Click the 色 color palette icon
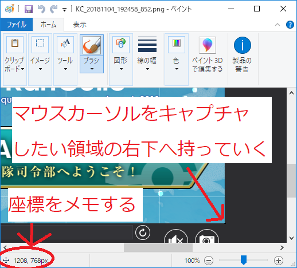The width and height of the screenshot is (297, 268). pos(177,44)
